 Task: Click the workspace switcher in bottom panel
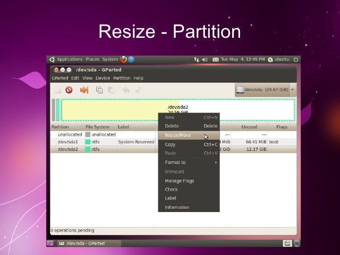pos(287,243)
